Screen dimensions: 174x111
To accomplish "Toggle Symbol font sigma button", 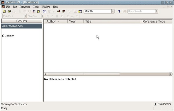I will point(77,16).
